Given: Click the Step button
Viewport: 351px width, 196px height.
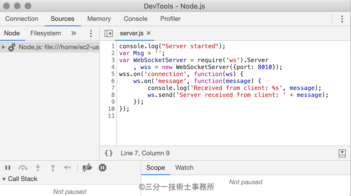Looking at the screenshot, I should [x=67, y=168].
